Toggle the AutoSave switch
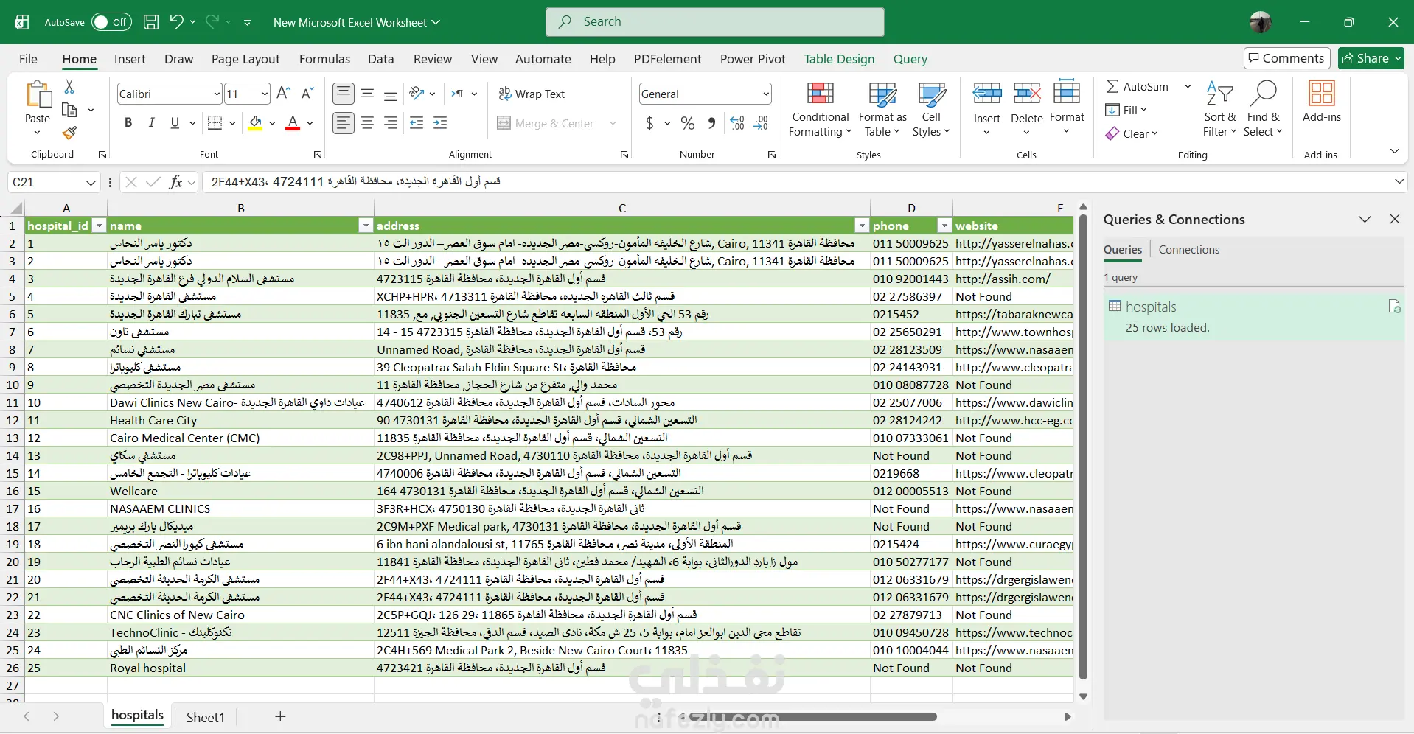The height and width of the screenshot is (734, 1414). pyautogui.click(x=111, y=22)
